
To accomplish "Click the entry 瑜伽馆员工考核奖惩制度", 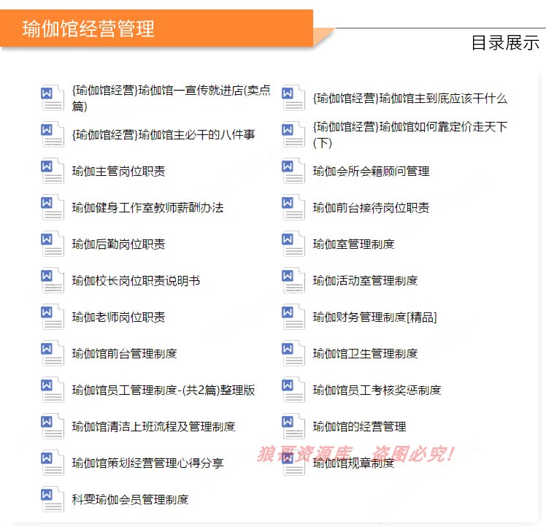I will point(377,390).
